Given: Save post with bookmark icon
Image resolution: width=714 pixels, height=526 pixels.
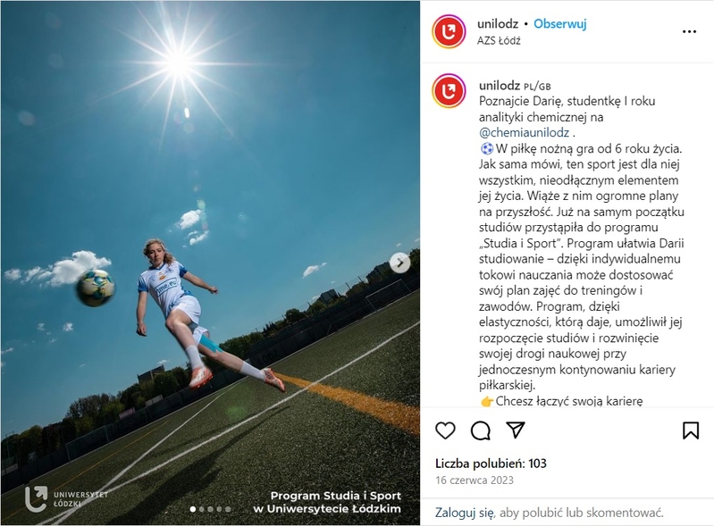Looking at the screenshot, I should [691, 430].
